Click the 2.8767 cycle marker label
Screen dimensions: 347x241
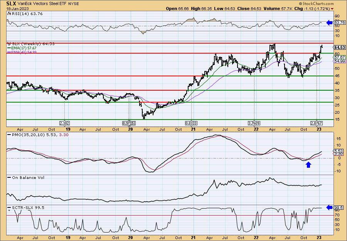317,123
